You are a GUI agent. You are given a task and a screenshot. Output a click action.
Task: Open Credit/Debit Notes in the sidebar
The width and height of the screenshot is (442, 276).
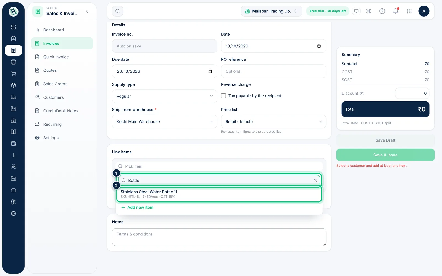(x=62, y=111)
